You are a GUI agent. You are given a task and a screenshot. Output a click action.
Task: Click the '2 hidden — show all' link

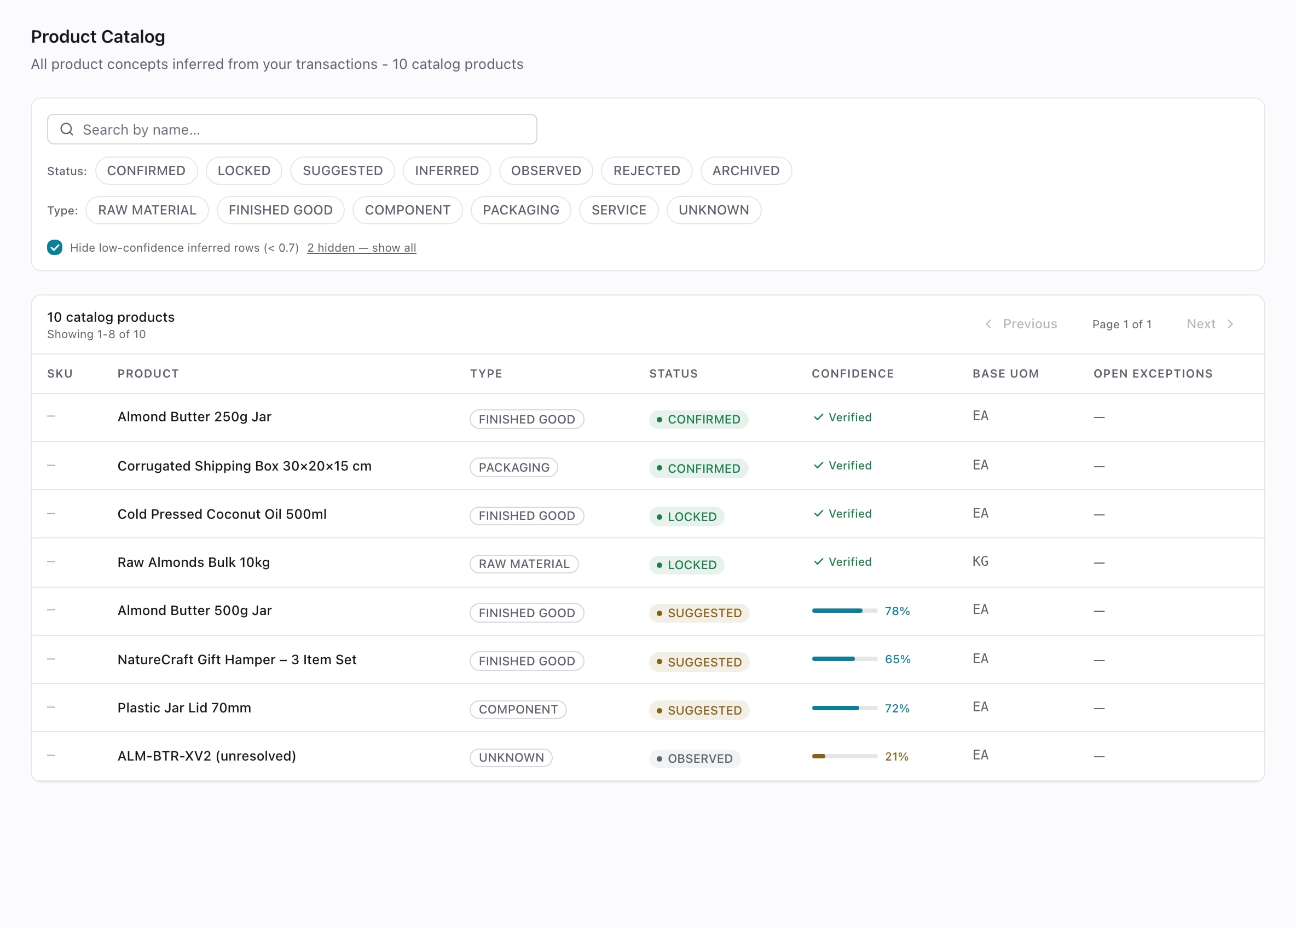[362, 248]
